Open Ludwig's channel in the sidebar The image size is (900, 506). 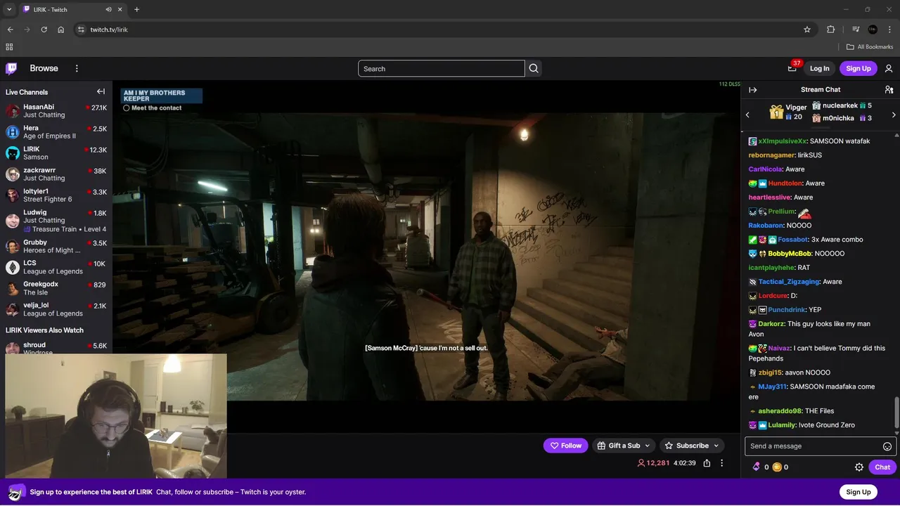coord(56,221)
